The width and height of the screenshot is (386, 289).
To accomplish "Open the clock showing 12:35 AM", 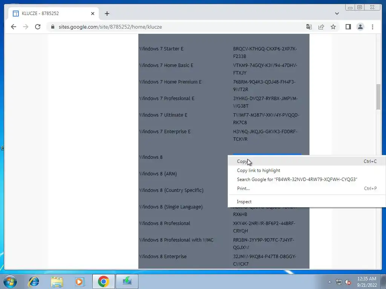I will [x=367, y=282].
